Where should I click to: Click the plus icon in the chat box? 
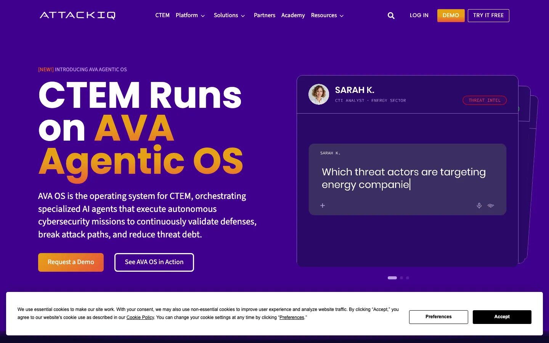point(323,205)
